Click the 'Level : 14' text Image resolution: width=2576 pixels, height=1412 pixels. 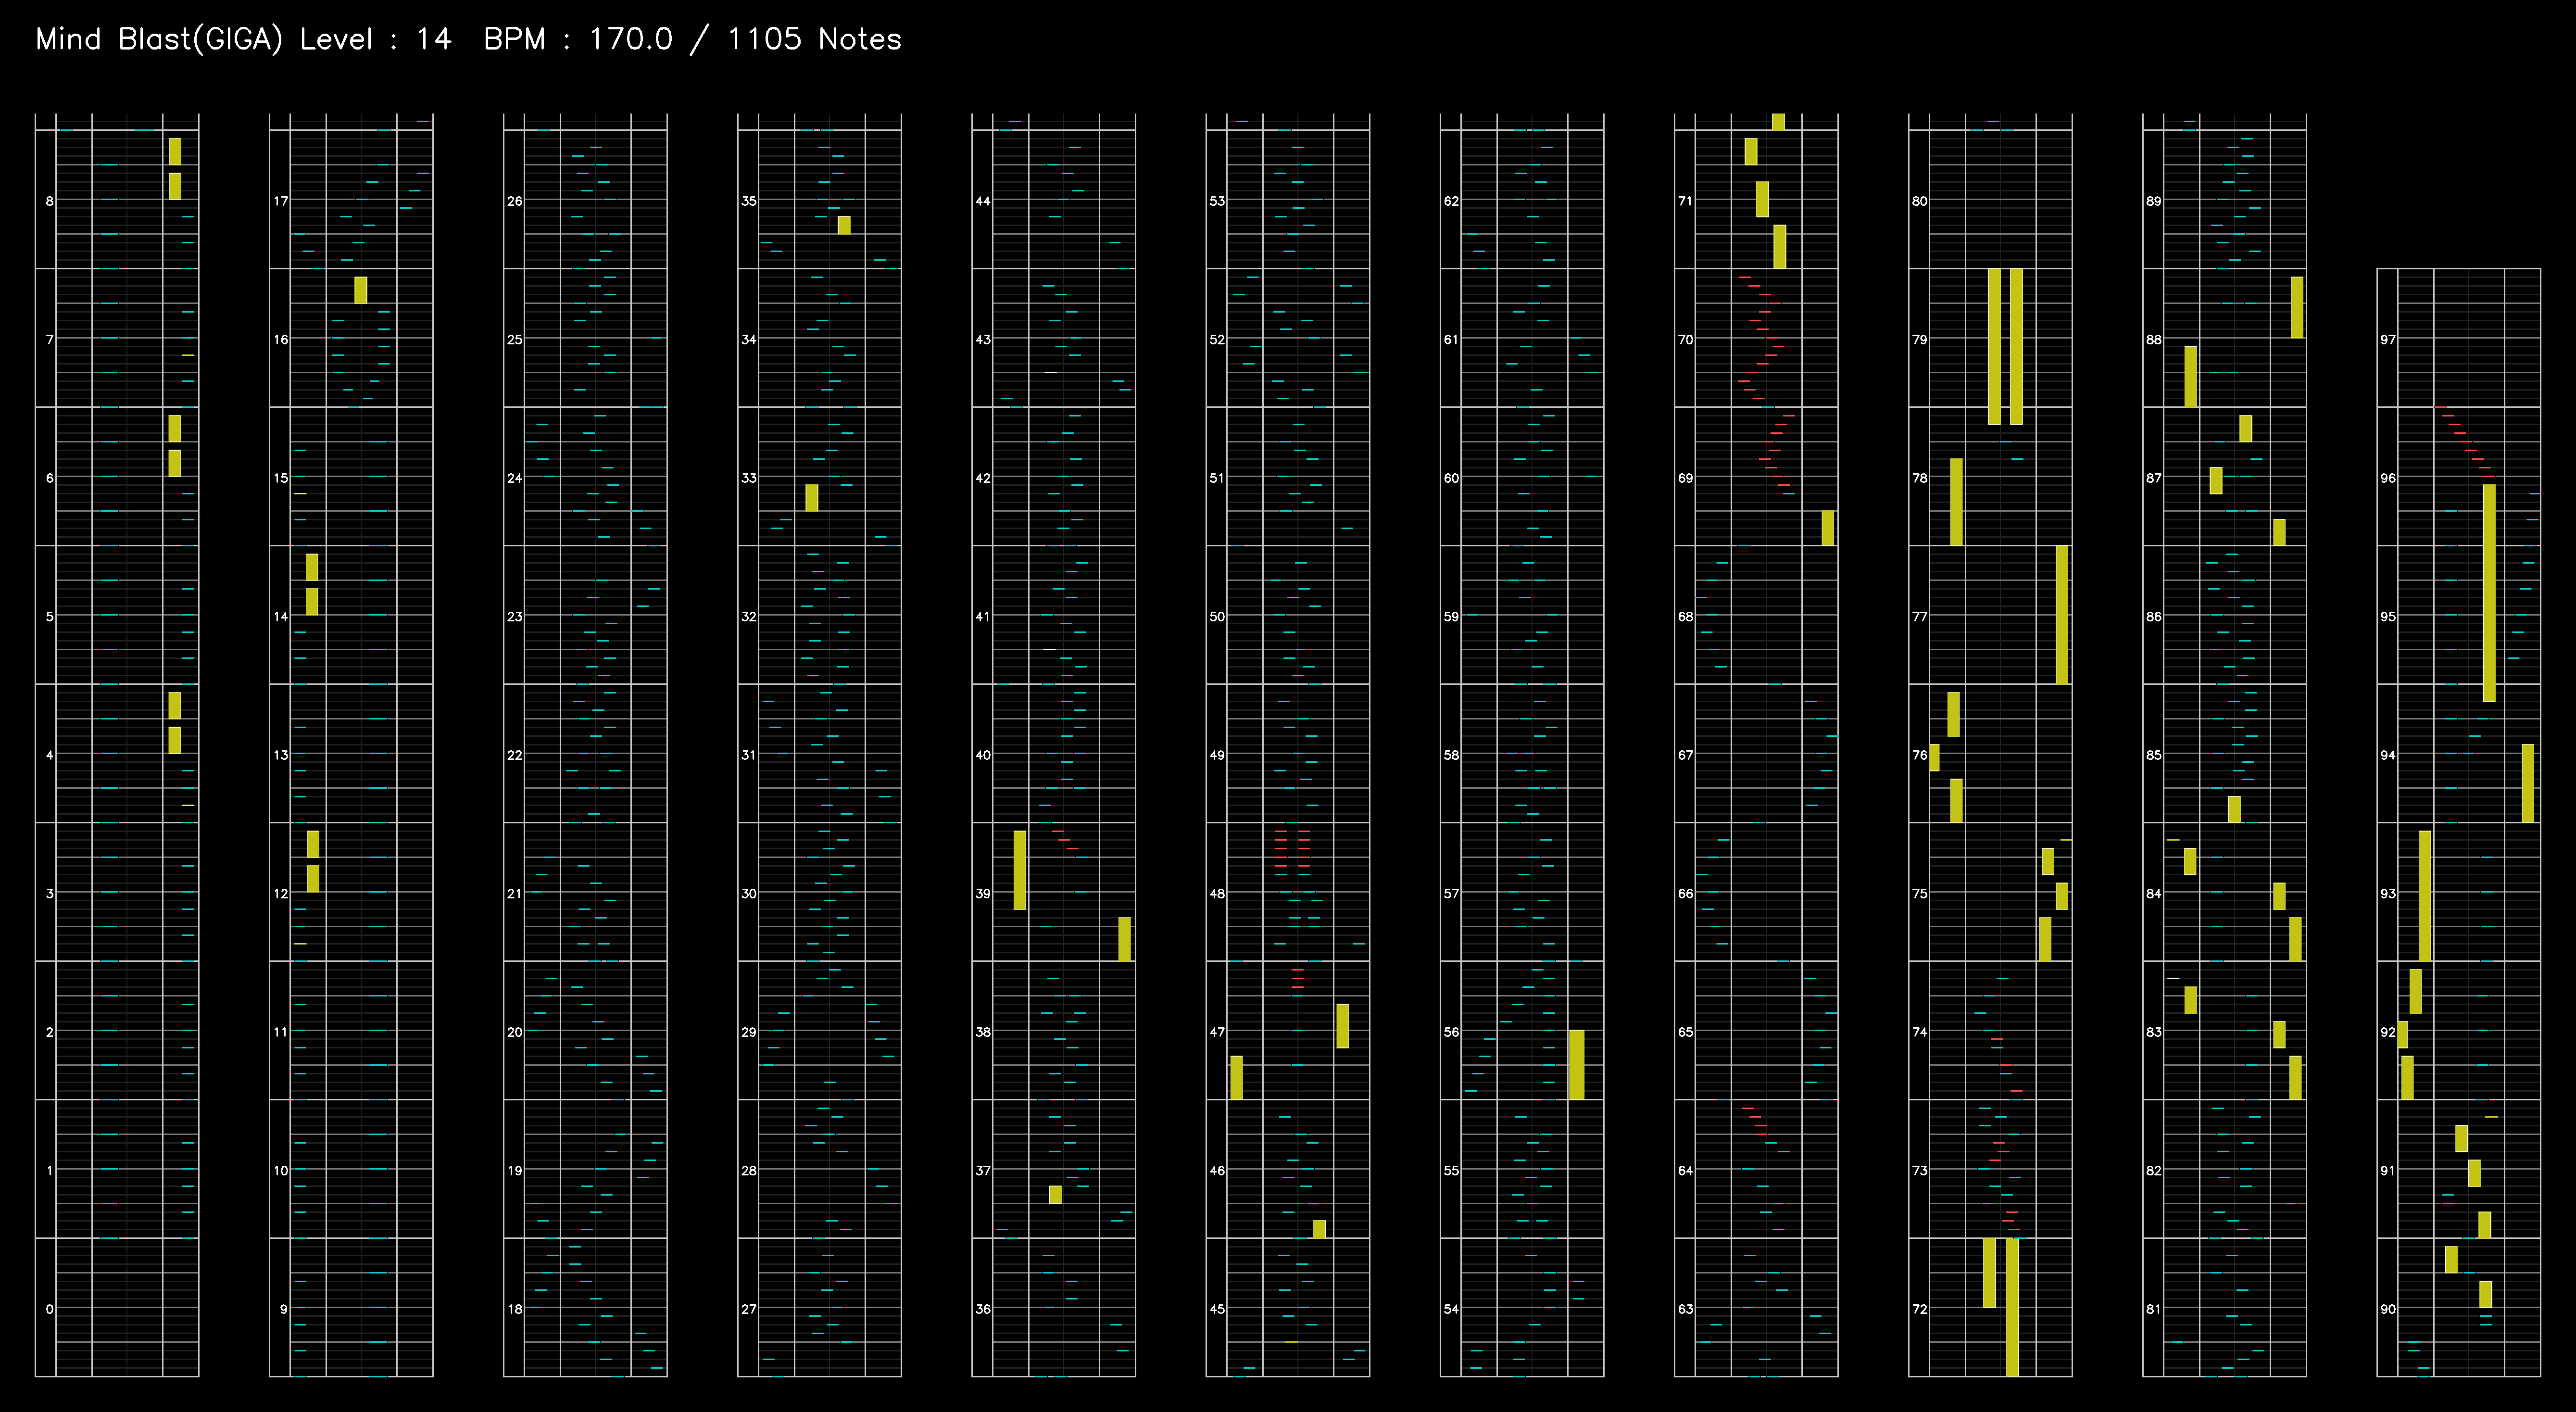(375, 39)
